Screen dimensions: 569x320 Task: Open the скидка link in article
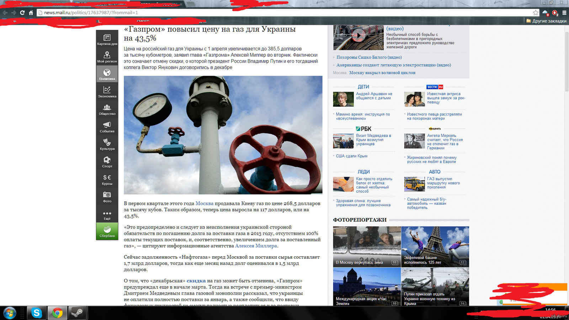pos(196,281)
